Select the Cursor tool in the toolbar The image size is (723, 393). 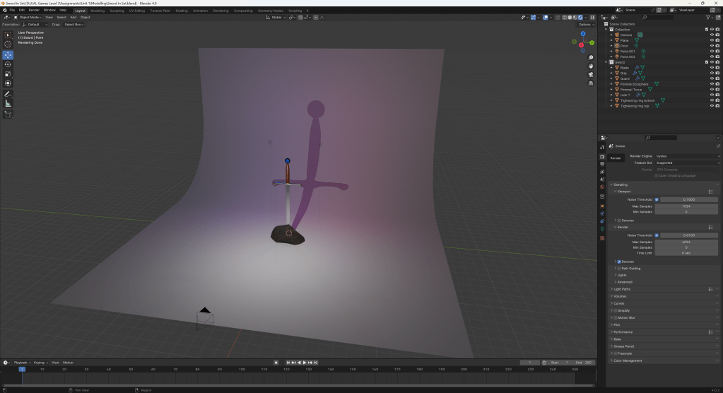[8, 45]
